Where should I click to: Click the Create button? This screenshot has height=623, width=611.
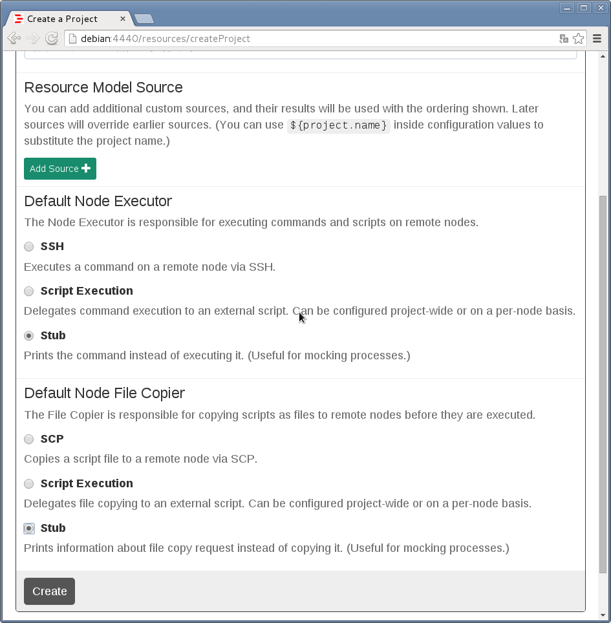click(x=49, y=591)
